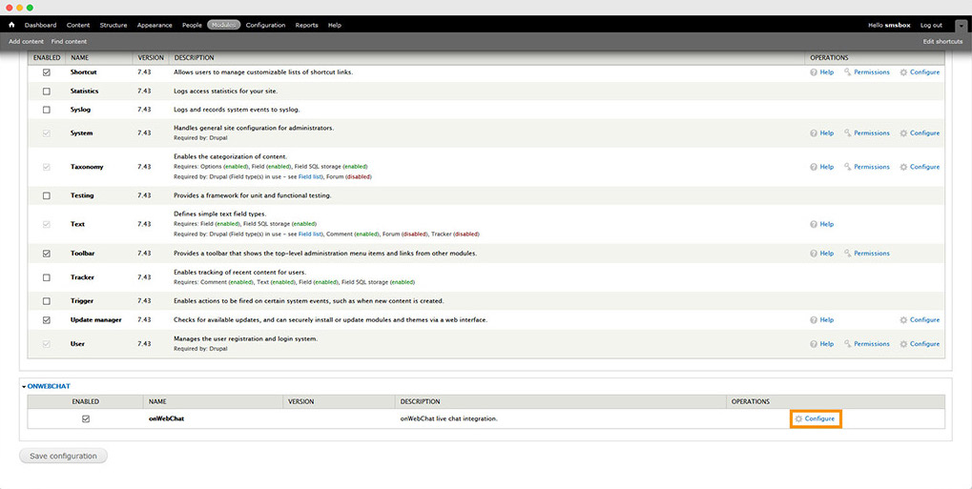The height and width of the screenshot is (489, 972).
Task: Open Help for the Shortcut module
Action: [x=822, y=72]
